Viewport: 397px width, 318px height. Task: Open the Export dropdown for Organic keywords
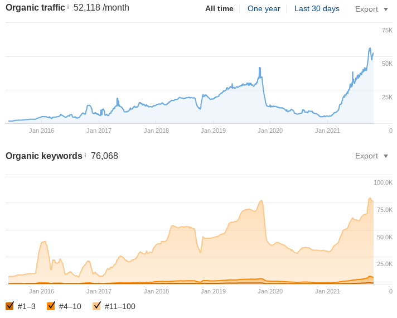(x=371, y=156)
